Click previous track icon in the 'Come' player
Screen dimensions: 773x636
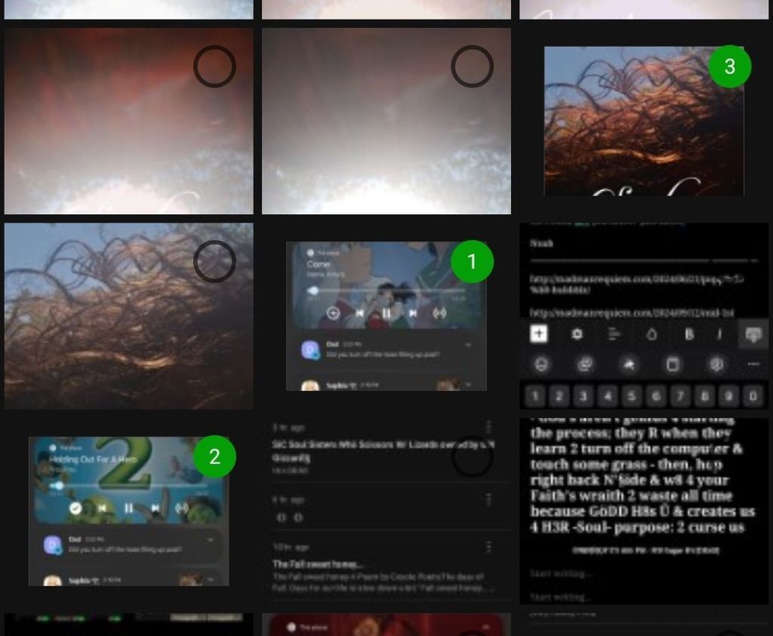(360, 313)
